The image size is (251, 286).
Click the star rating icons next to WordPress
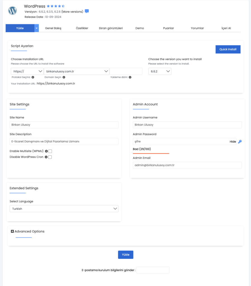pyautogui.click(x=56, y=6)
